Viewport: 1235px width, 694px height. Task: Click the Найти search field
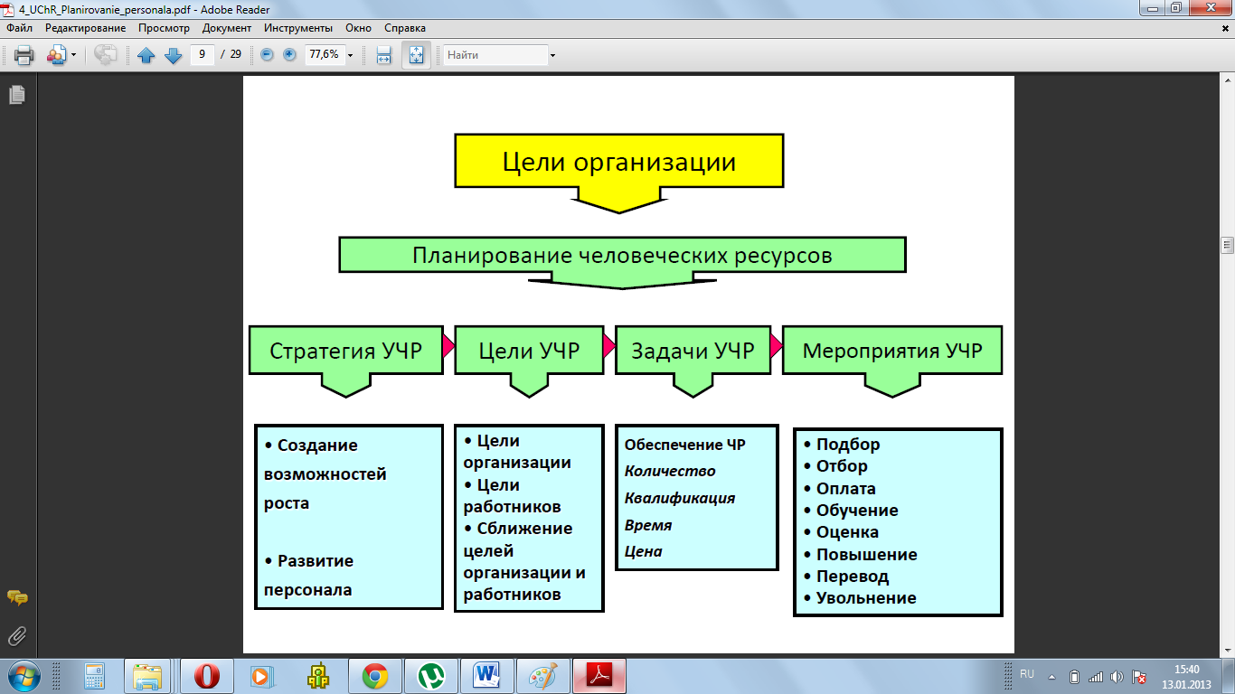pyautogui.click(x=495, y=55)
